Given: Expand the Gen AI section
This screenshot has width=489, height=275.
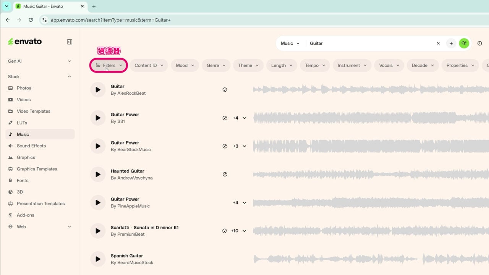Looking at the screenshot, I should 40,61.
